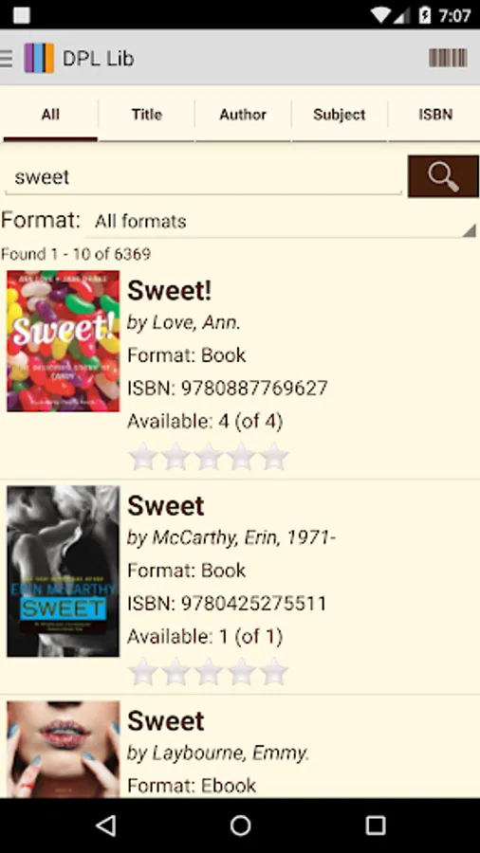Rate Sweet! by Ann Love five stars

click(274, 456)
